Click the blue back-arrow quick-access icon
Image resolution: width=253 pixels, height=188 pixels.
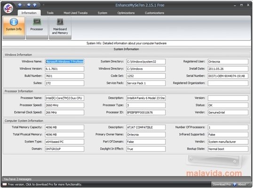[x=29, y=5]
